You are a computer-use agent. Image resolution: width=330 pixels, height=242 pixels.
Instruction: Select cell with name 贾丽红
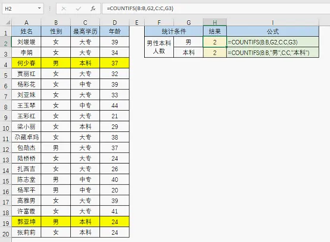[26, 74]
